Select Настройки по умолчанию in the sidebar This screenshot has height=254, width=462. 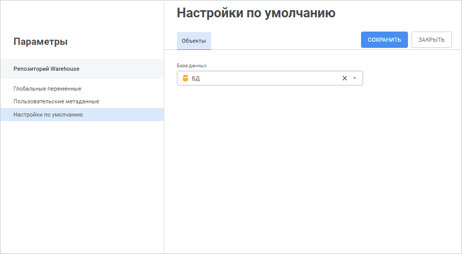(x=48, y=115)
